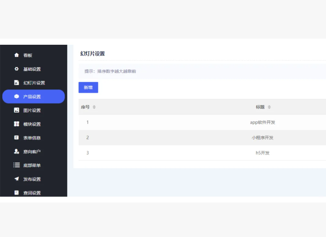Open the 意向客户 menu item

point(33,152)
